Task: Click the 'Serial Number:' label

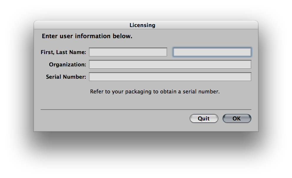Action: pos(66,77)
